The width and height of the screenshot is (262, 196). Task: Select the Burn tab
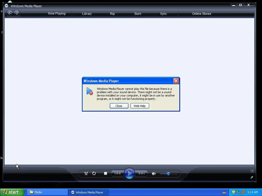[138, 14]
